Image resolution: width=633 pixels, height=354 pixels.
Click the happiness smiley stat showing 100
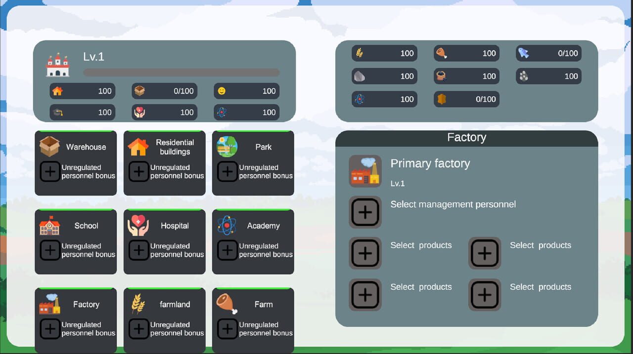[247, 91]
